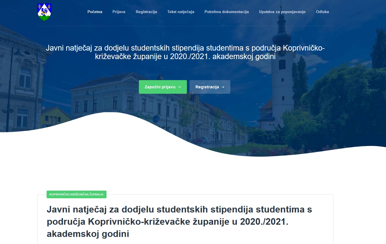Click the county coat of arms logo

coord(44,12)
